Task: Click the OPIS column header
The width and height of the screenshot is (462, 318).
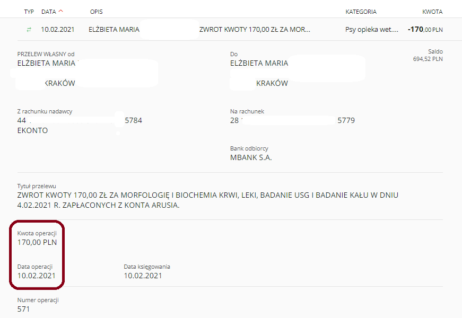Action: click(98, 12)
